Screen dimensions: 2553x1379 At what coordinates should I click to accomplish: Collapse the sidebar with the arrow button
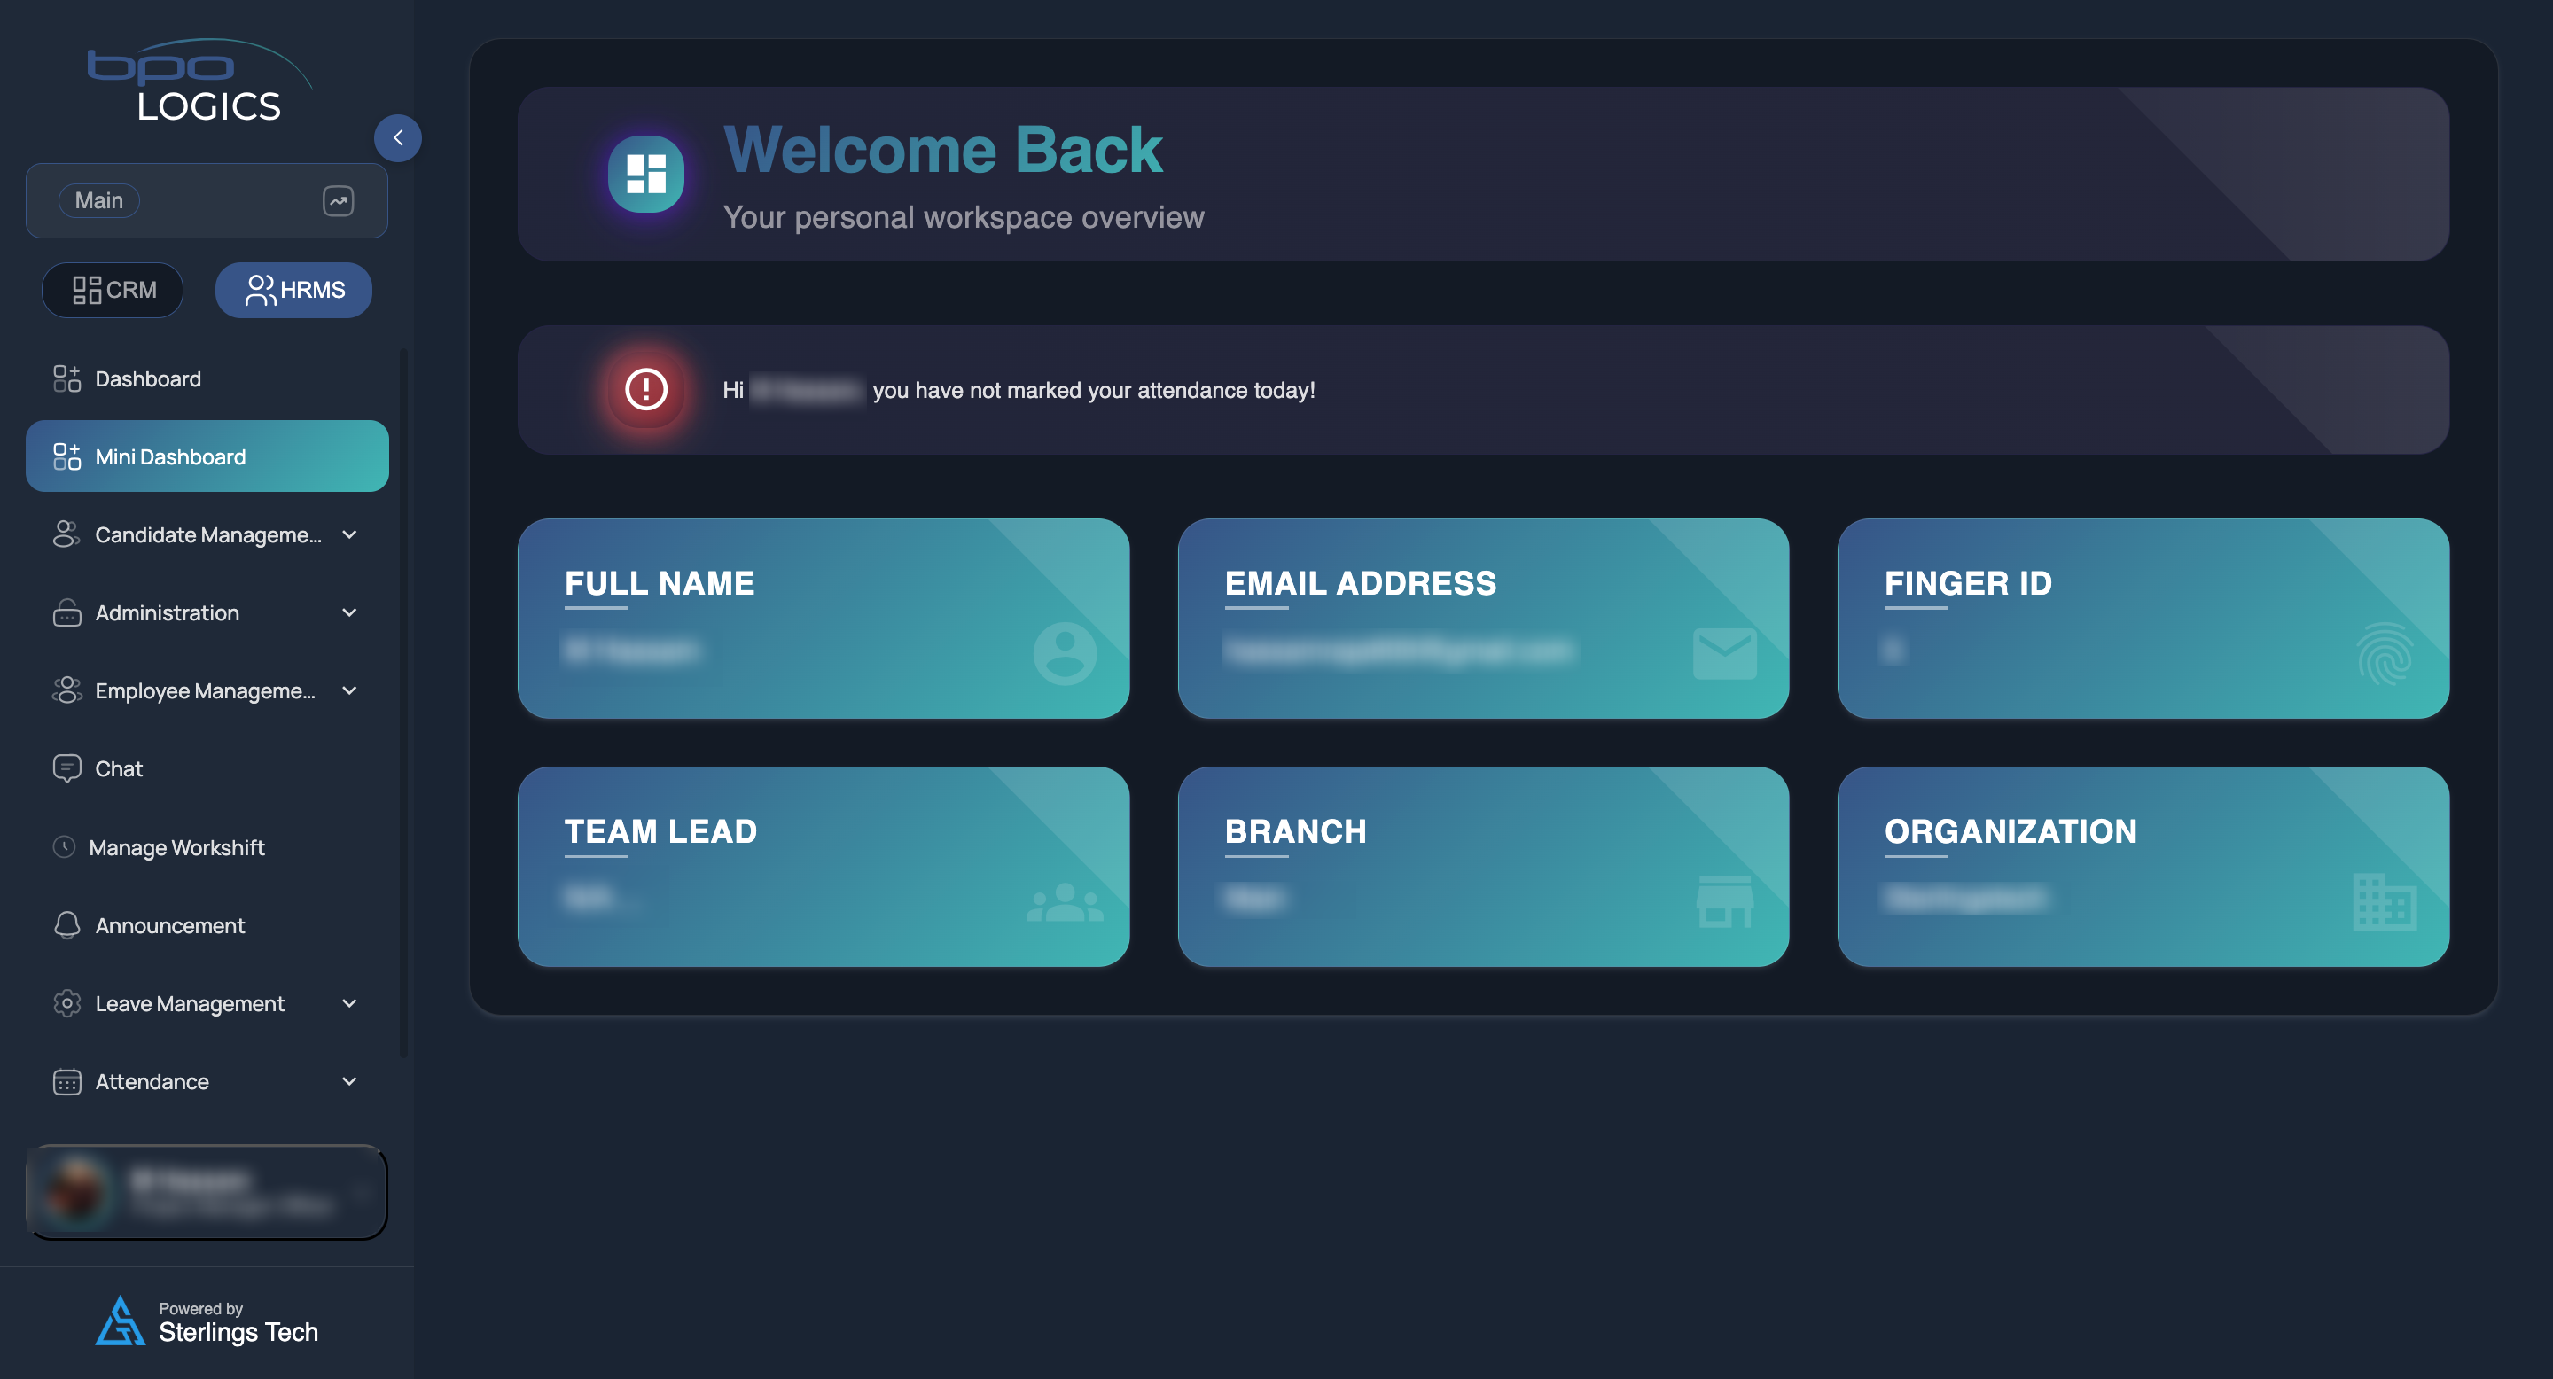397,137
